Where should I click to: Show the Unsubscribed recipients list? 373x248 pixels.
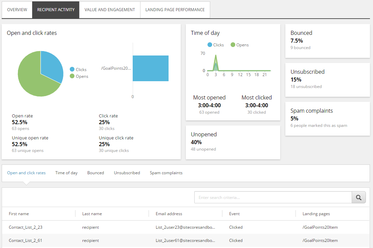click(x=127, y=173)
